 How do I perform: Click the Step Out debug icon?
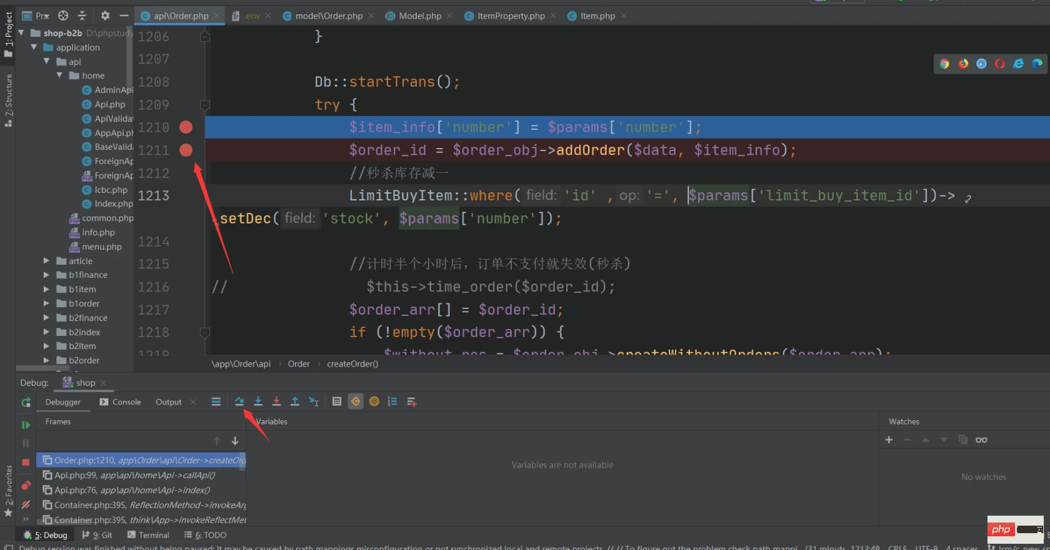click(295, 401)
